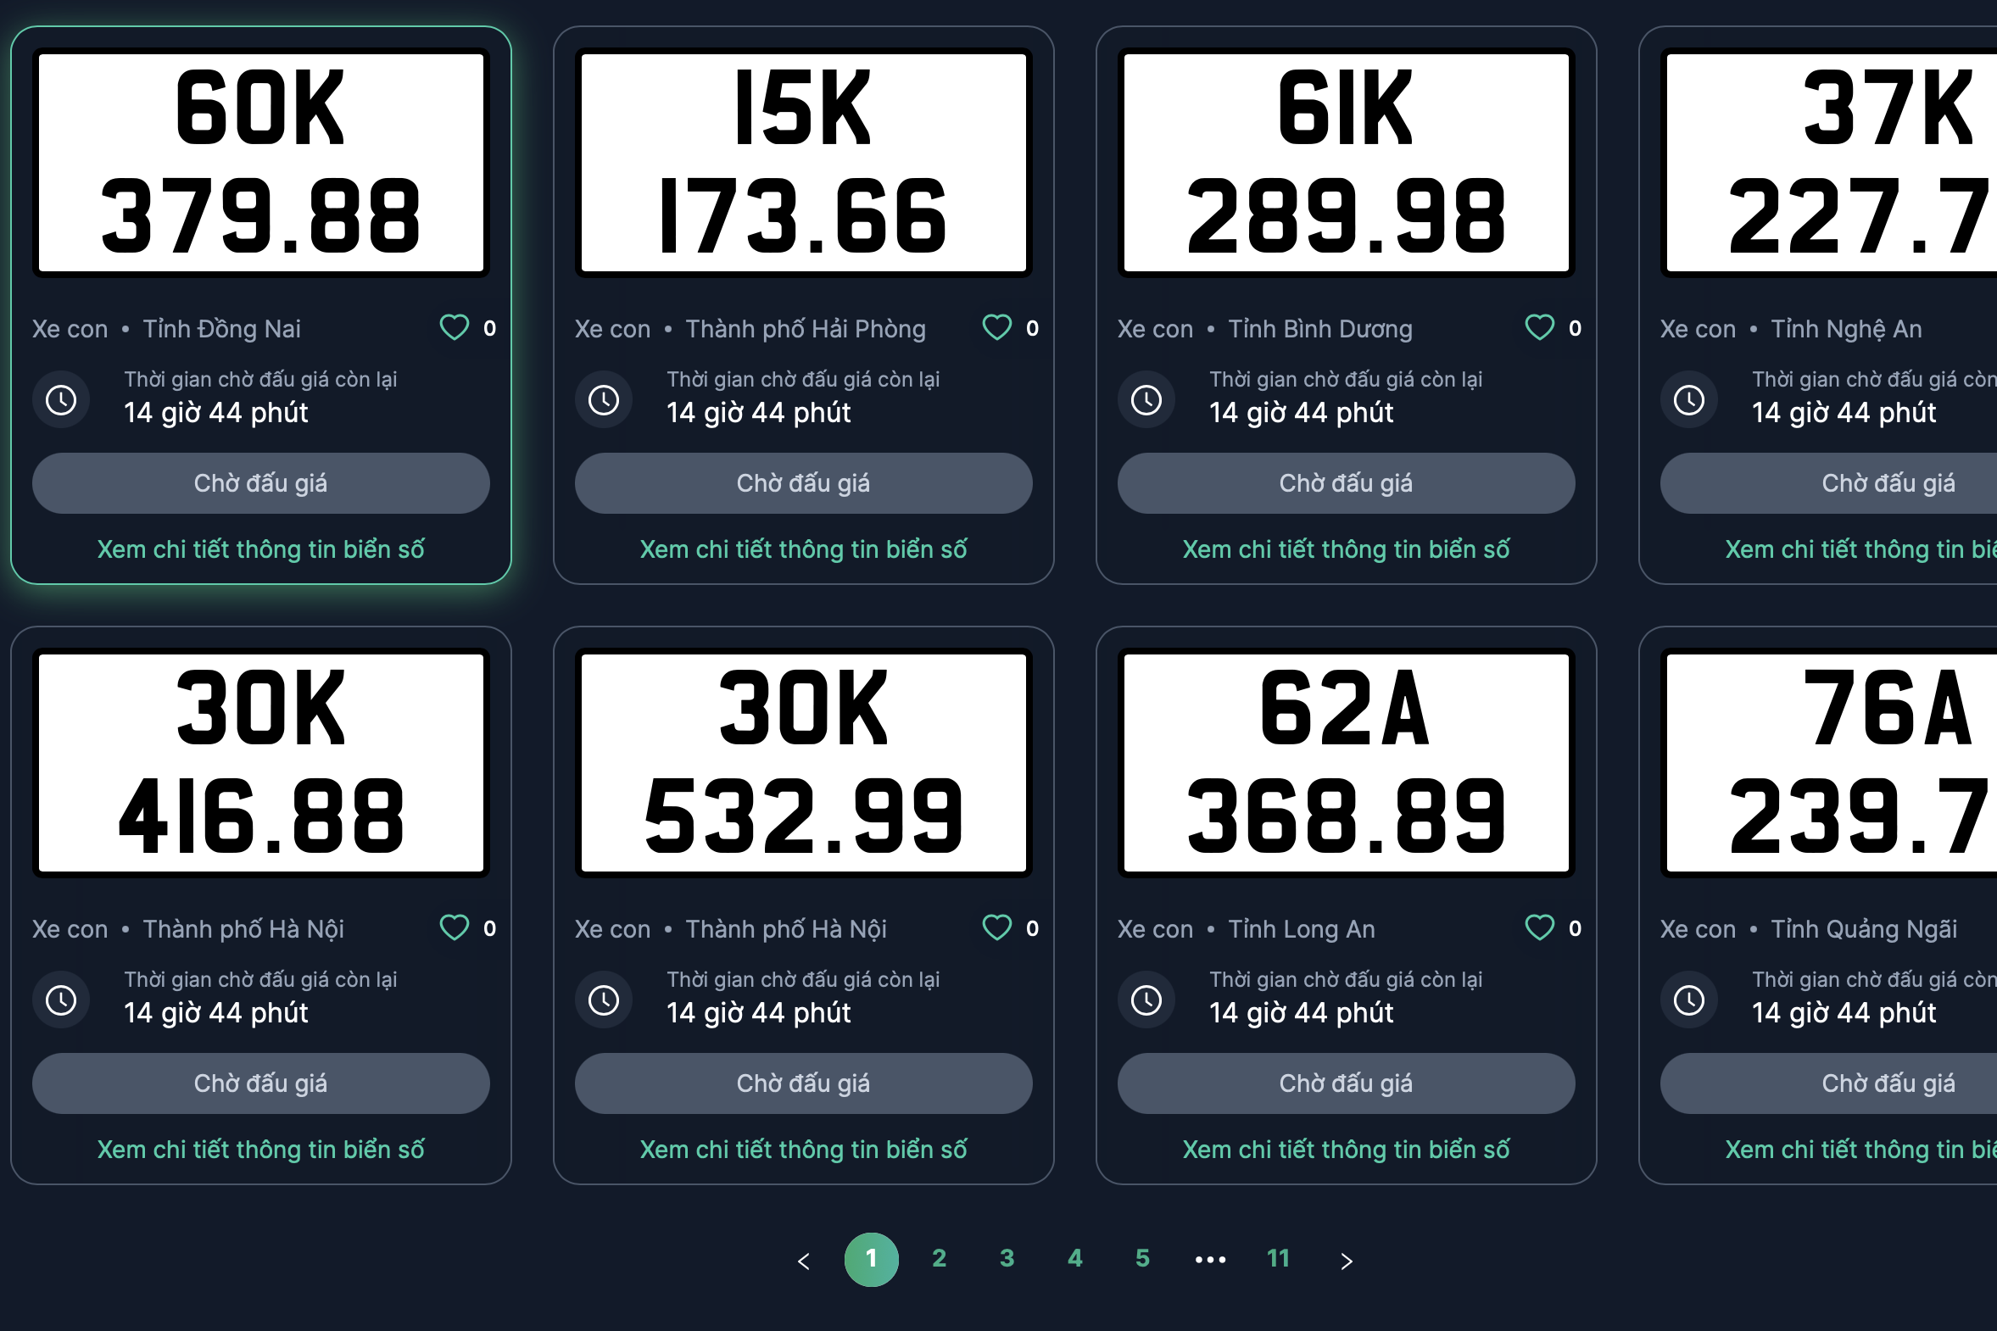This screenshot has height=1331, width=1997.
Task: Go to the previous page arrow
Action: click(803, 1261)
